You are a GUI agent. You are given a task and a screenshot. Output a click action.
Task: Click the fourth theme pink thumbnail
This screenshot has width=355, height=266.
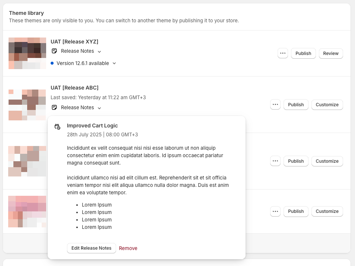click(27, 211)
